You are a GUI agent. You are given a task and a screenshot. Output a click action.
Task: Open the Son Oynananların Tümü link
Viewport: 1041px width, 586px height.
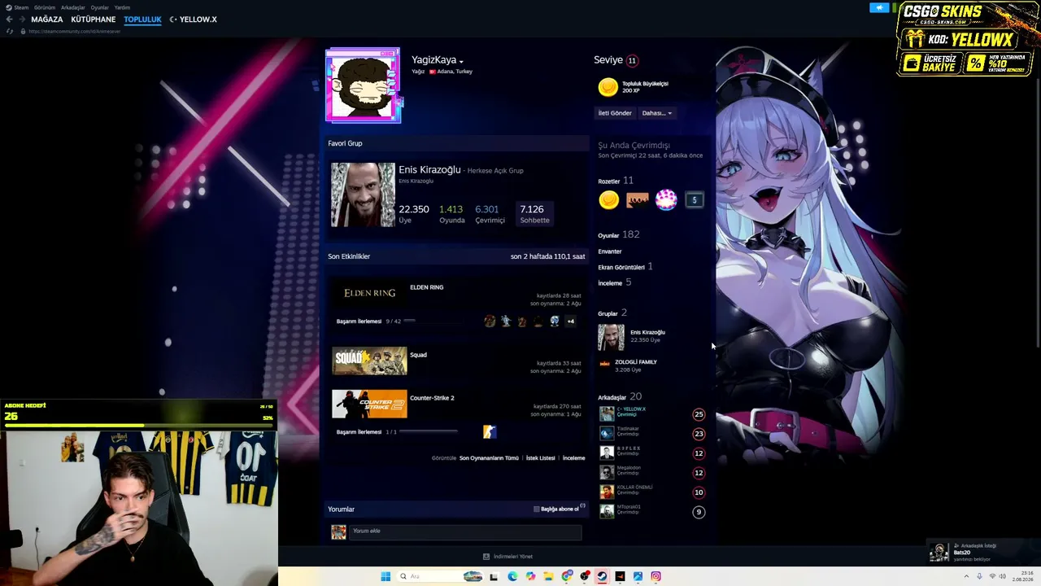tap(489, 458)
